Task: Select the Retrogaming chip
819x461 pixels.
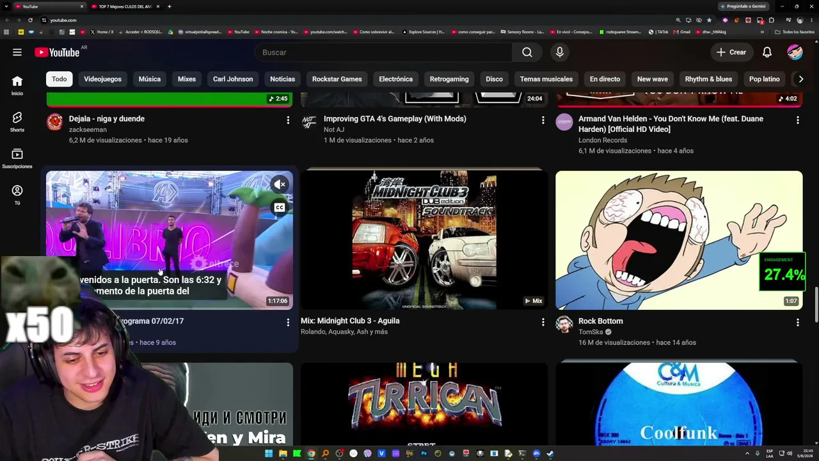Action: pos(449,79)
